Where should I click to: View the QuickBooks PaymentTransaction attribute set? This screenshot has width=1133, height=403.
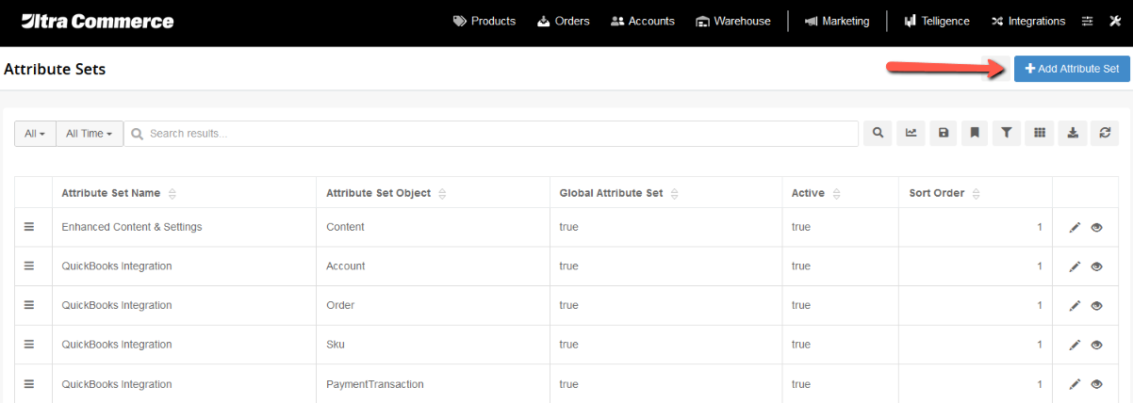coord(1096,384)
